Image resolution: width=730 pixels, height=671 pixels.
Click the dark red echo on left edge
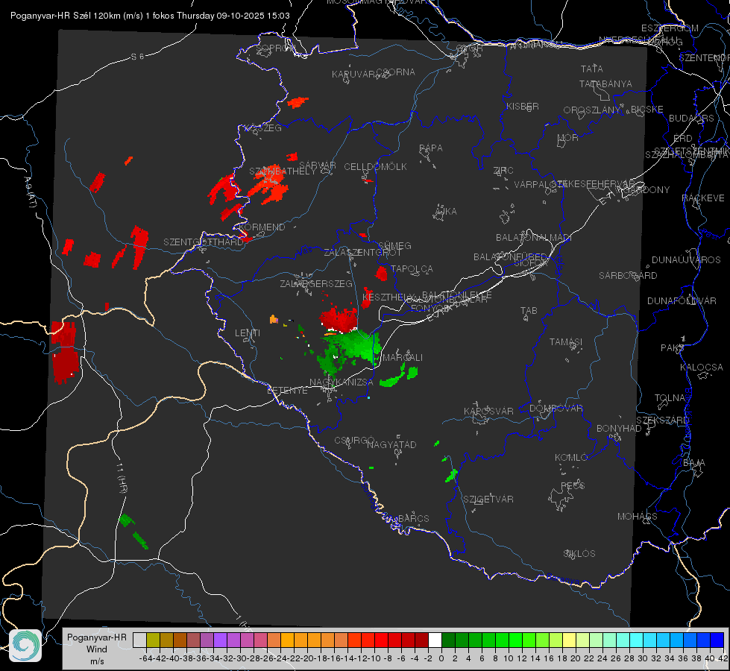pos(65,352)
